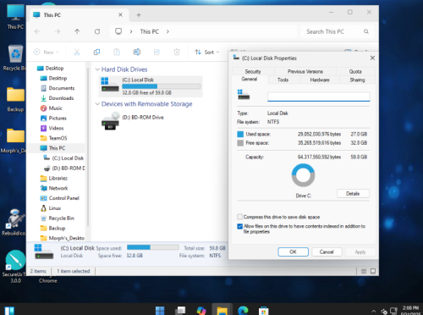Click the Cut toolbar icon
The height and width of the screenshot is (315, 423).
tap(77, 52)
